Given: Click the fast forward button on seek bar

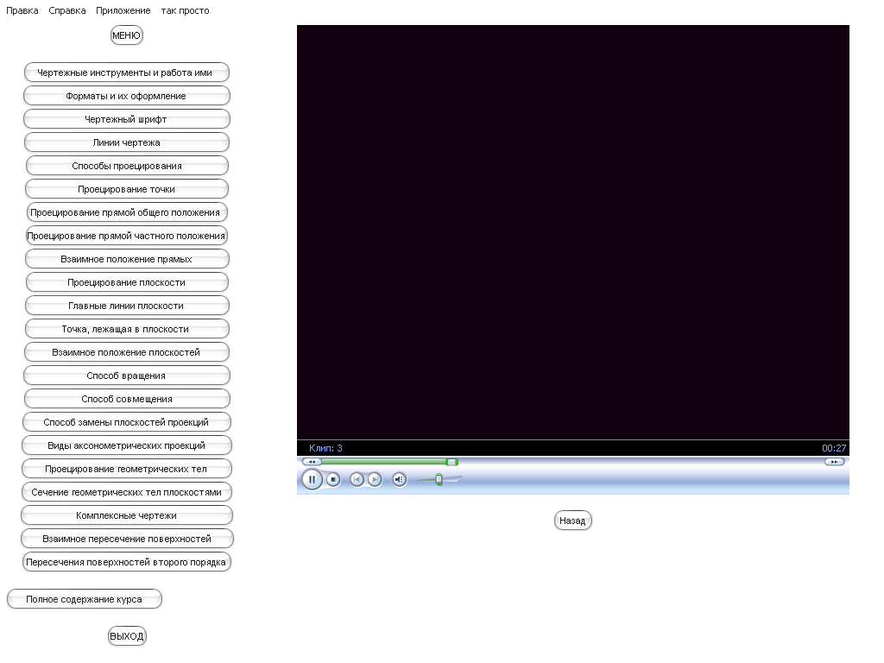Looking at the screenshot, I should click(835, 463).
